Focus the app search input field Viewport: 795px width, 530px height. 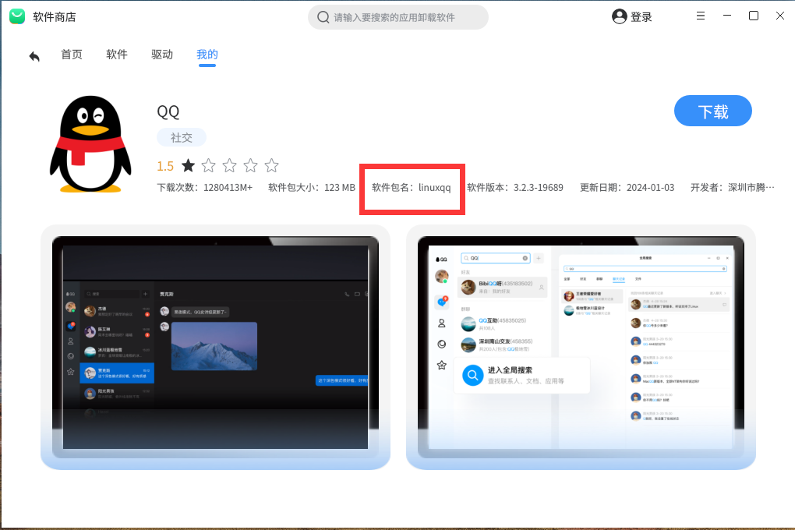click(405, 17)
